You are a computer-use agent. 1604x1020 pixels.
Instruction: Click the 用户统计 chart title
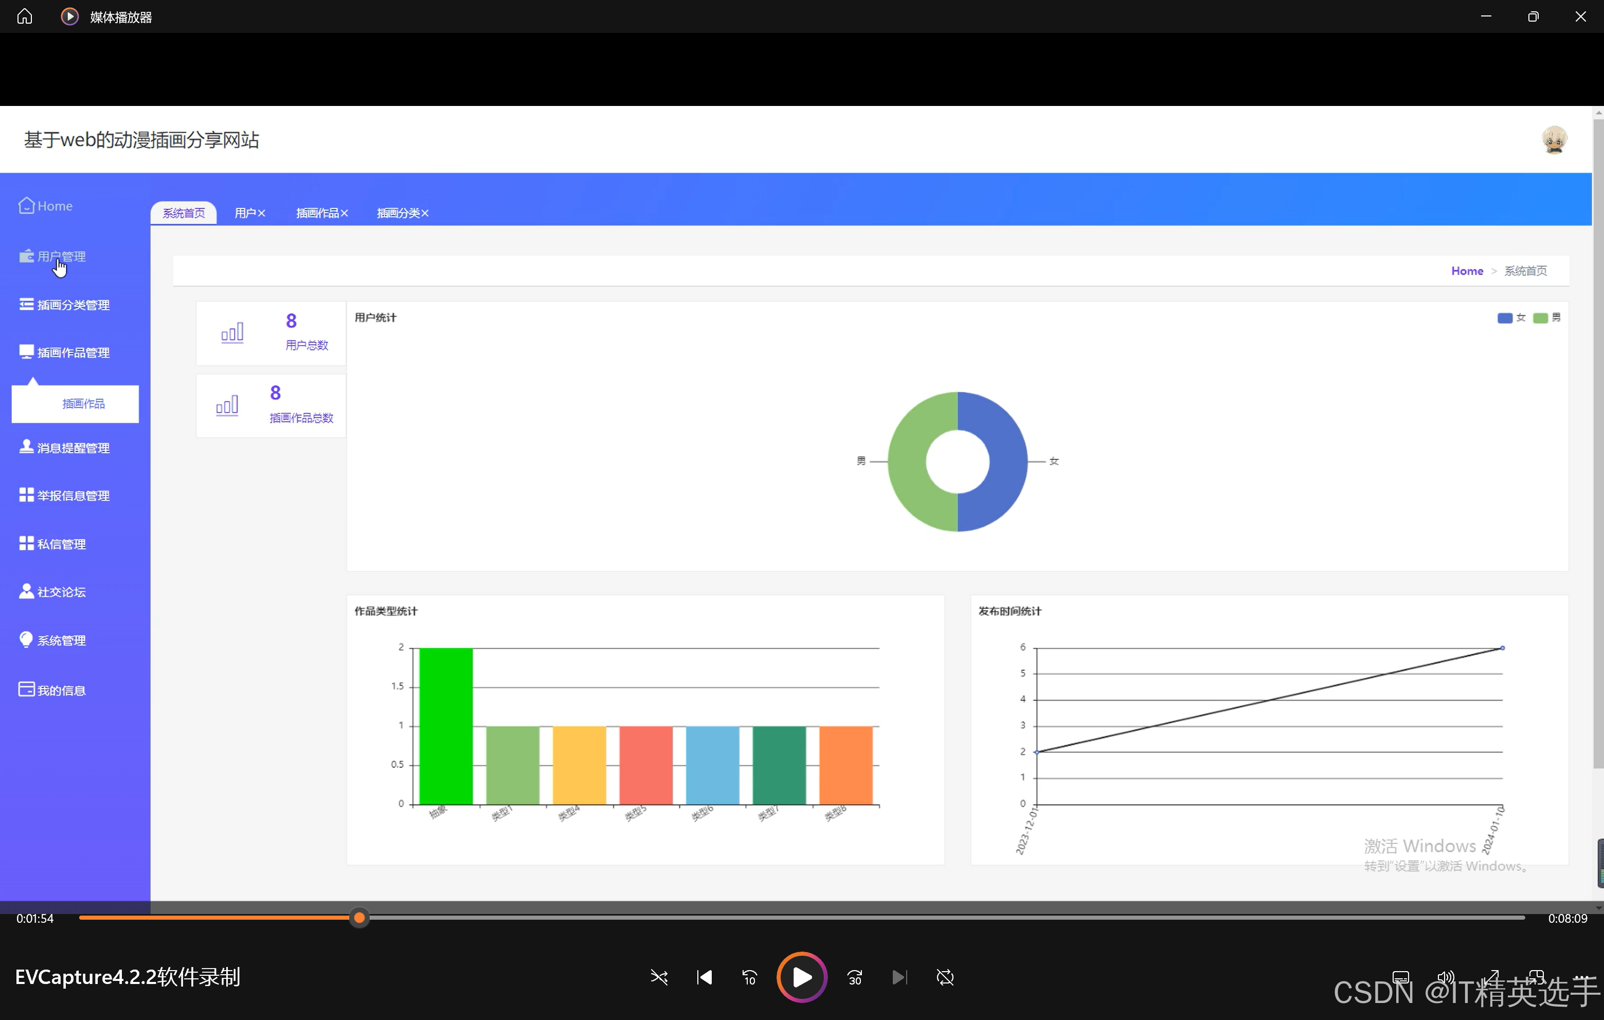pyautogui.click(x=375, y=318)
